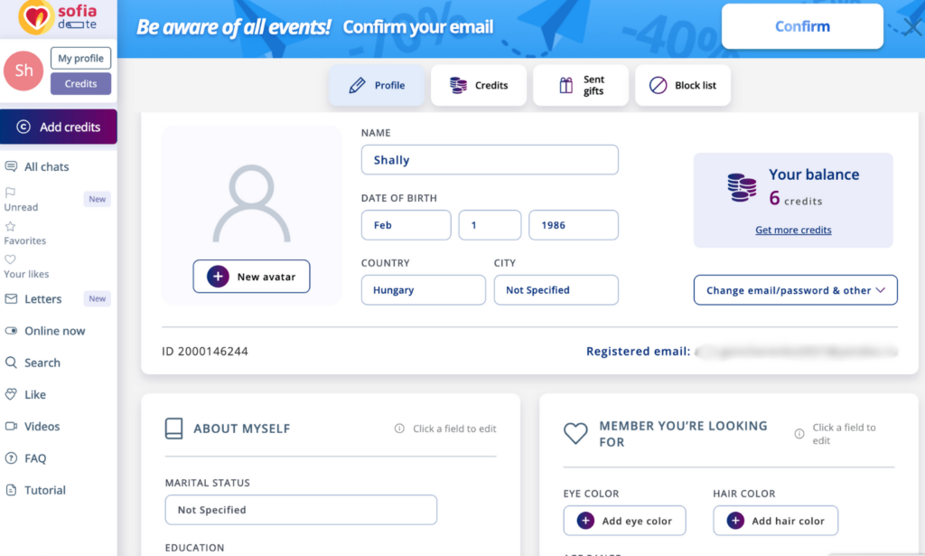
Task: Click the New avatar button
Action: (x=251, y=277)
